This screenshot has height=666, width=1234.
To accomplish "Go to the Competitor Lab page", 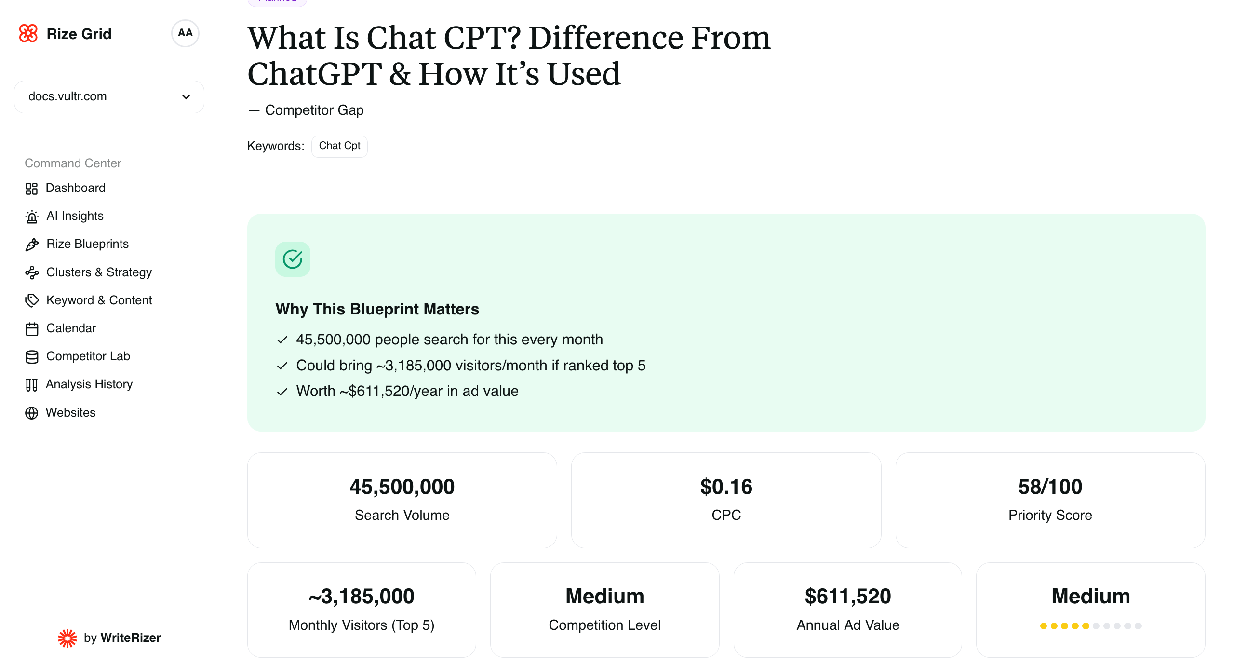I will point(88,356).
